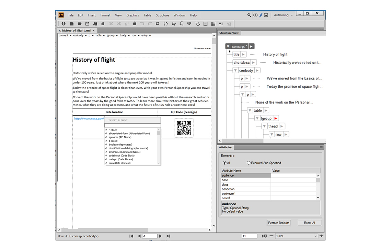Run the Spelling Checker toolbar icon
Viewport: 381px width, 251px height.
coord(189,24)
